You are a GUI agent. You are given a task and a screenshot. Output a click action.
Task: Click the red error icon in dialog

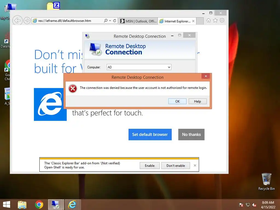[x=73, y=89]
